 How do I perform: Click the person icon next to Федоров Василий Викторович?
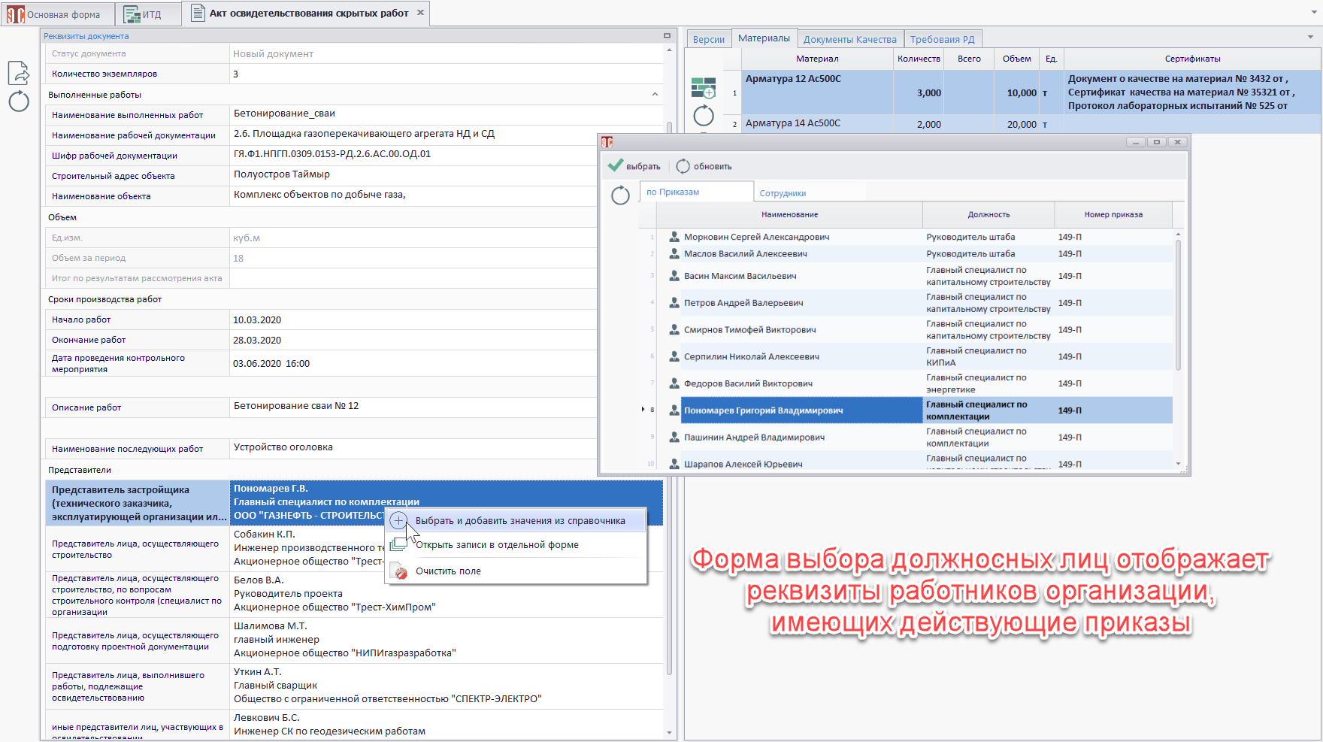[674, 383]
